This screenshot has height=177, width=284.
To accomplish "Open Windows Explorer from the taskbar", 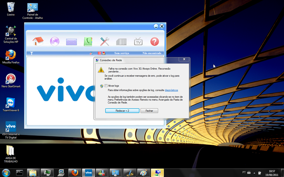I will (x=33, y=173).
